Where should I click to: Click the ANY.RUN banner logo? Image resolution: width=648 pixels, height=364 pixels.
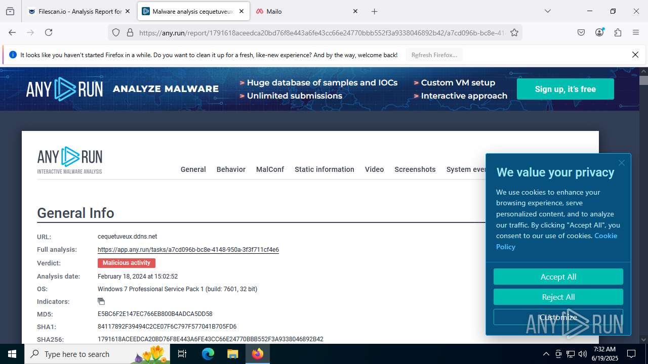tap(64, 89)
